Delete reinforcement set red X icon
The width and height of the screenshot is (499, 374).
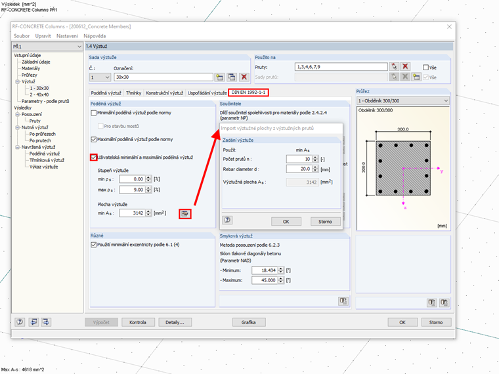(x=244, y=77)
